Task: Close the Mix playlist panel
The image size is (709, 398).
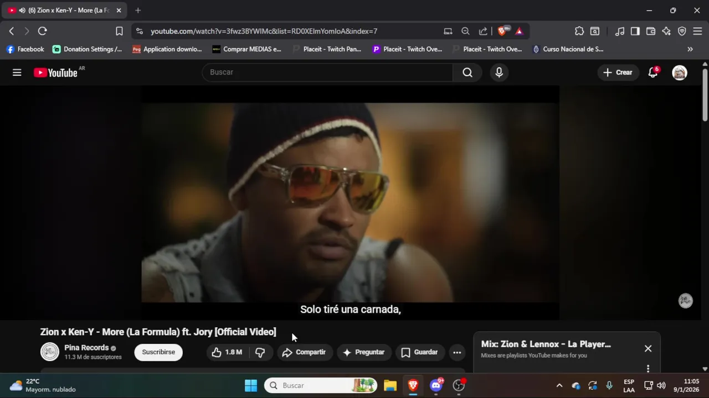Action: pos(648,348)
